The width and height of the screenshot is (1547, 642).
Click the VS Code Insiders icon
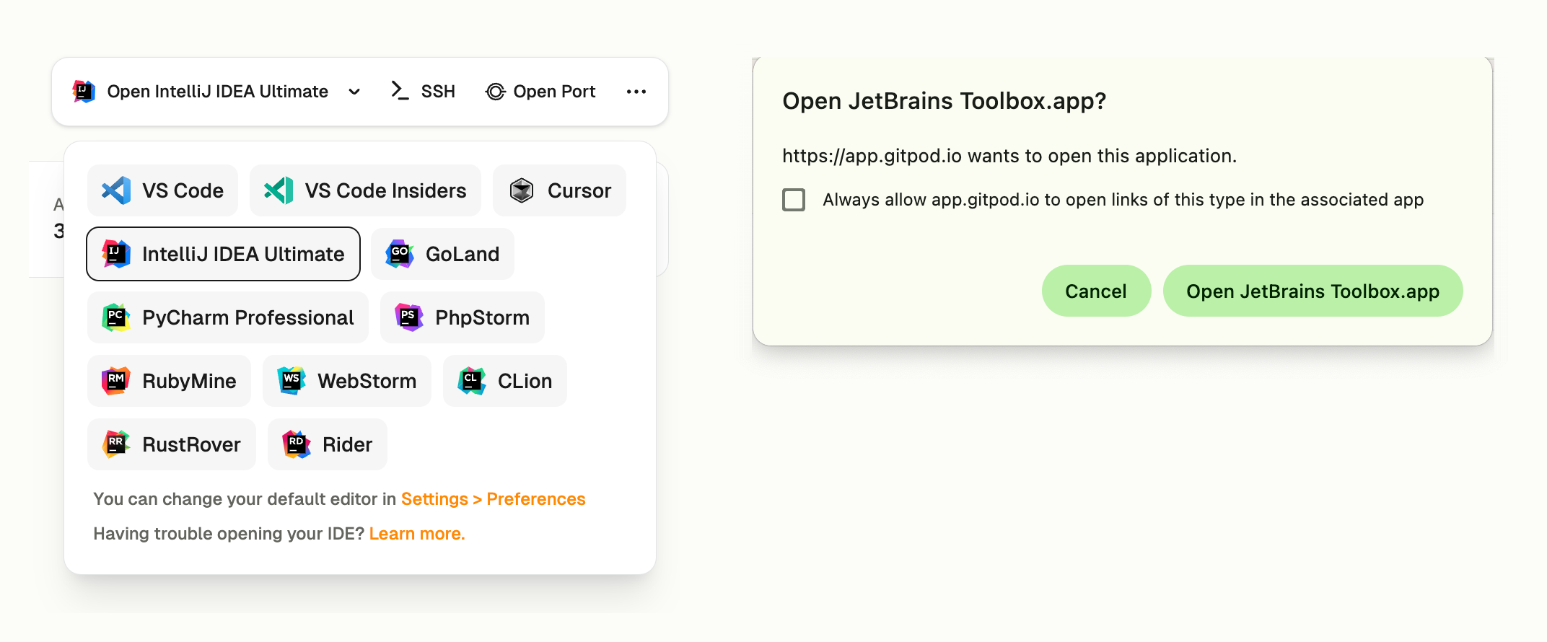point(279,190)
